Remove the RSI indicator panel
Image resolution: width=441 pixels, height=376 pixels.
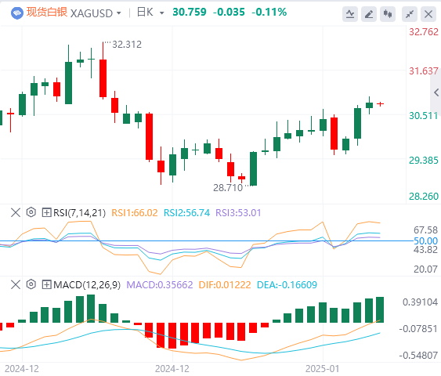(x=16, y=212)
